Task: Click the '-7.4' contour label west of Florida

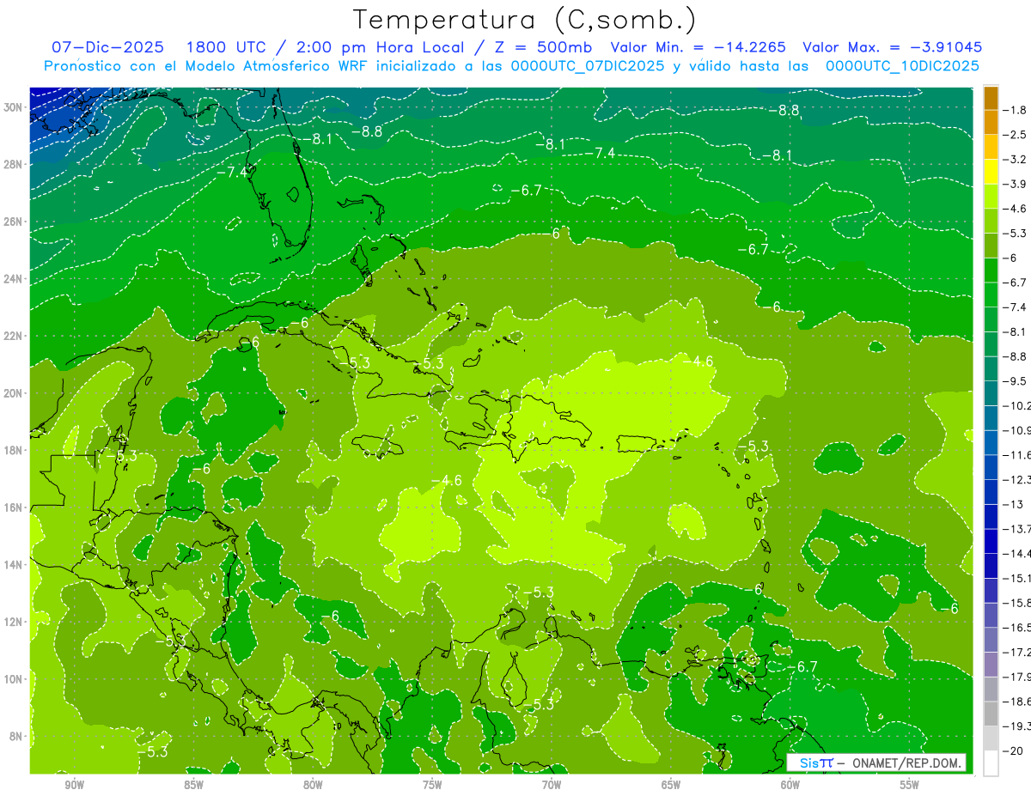Action: (231, 172)
